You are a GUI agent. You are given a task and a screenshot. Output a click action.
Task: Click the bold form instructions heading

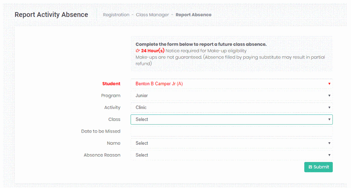pos(201,45)
